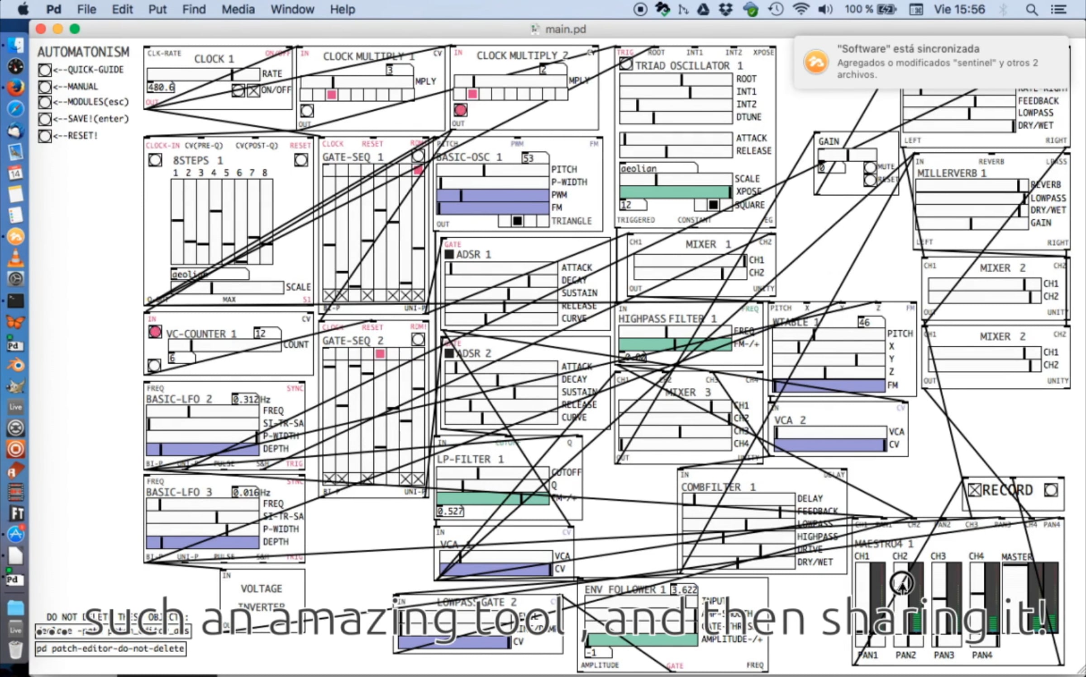Viewport: 1086px width, 677px height.
Task: Click the VC-COUNTER 1 count number box
Action: coord(267,334)
